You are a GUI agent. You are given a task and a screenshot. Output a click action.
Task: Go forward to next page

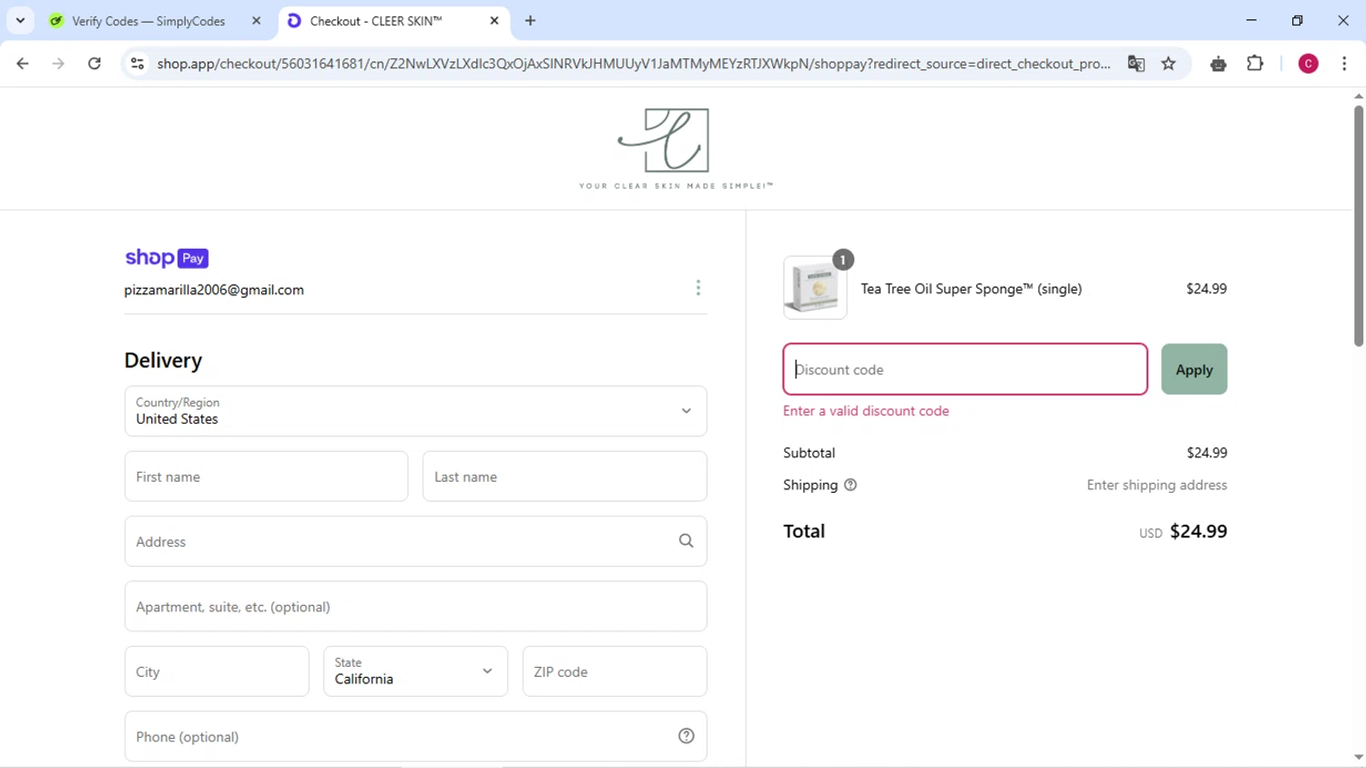click(58, 64)
